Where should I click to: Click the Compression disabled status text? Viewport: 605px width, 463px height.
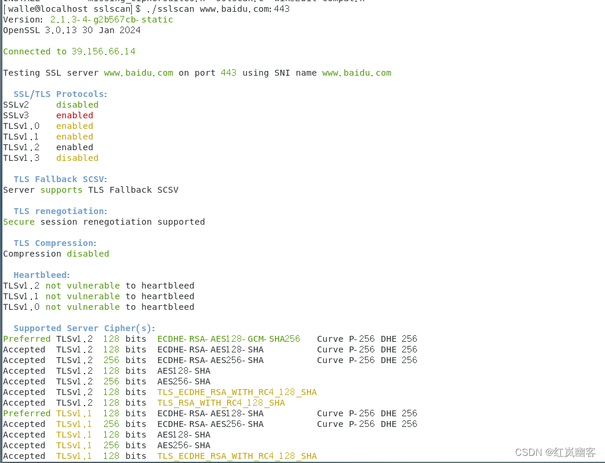(x=88, y=254)
